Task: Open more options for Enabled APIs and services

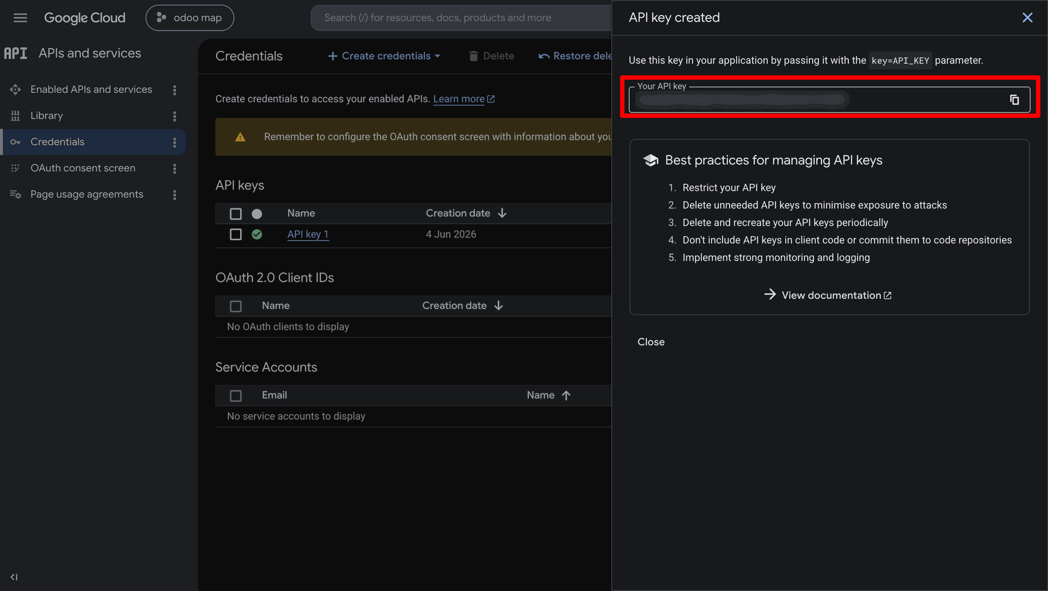Action: 175,90
